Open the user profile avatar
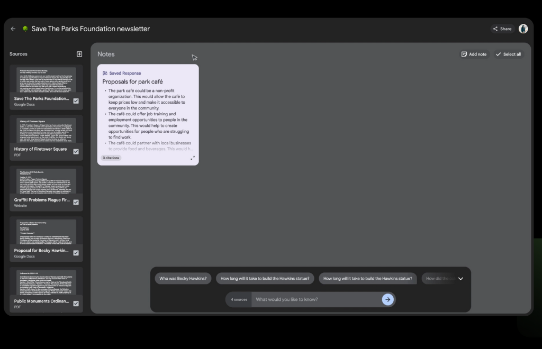 (523, 29)
